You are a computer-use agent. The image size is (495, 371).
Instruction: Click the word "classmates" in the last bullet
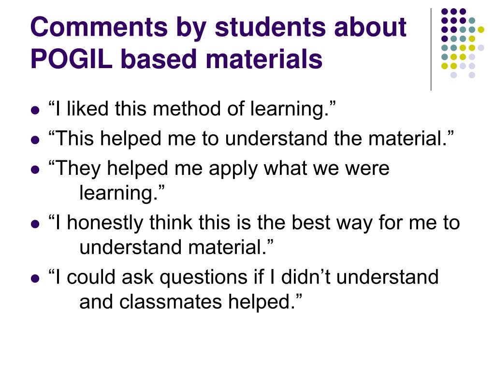[x=171, y=302]
